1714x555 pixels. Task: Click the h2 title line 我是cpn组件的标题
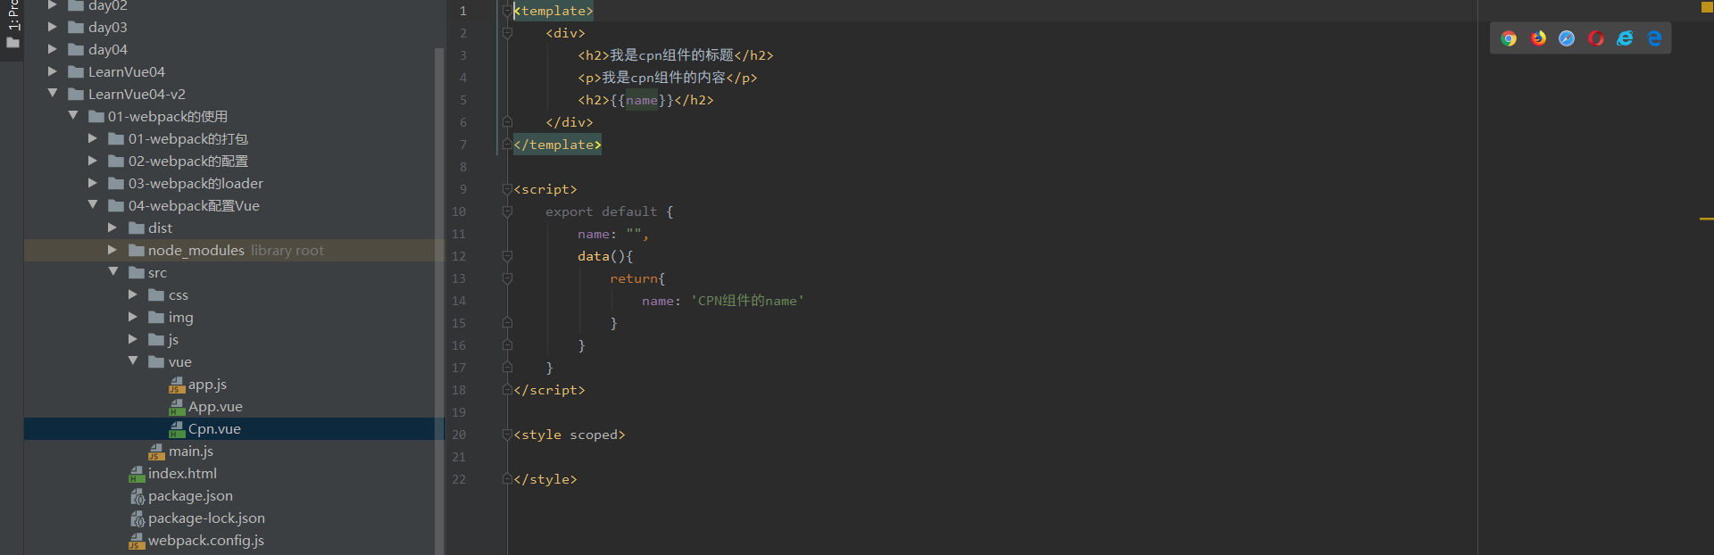click(x=676, y=55)
